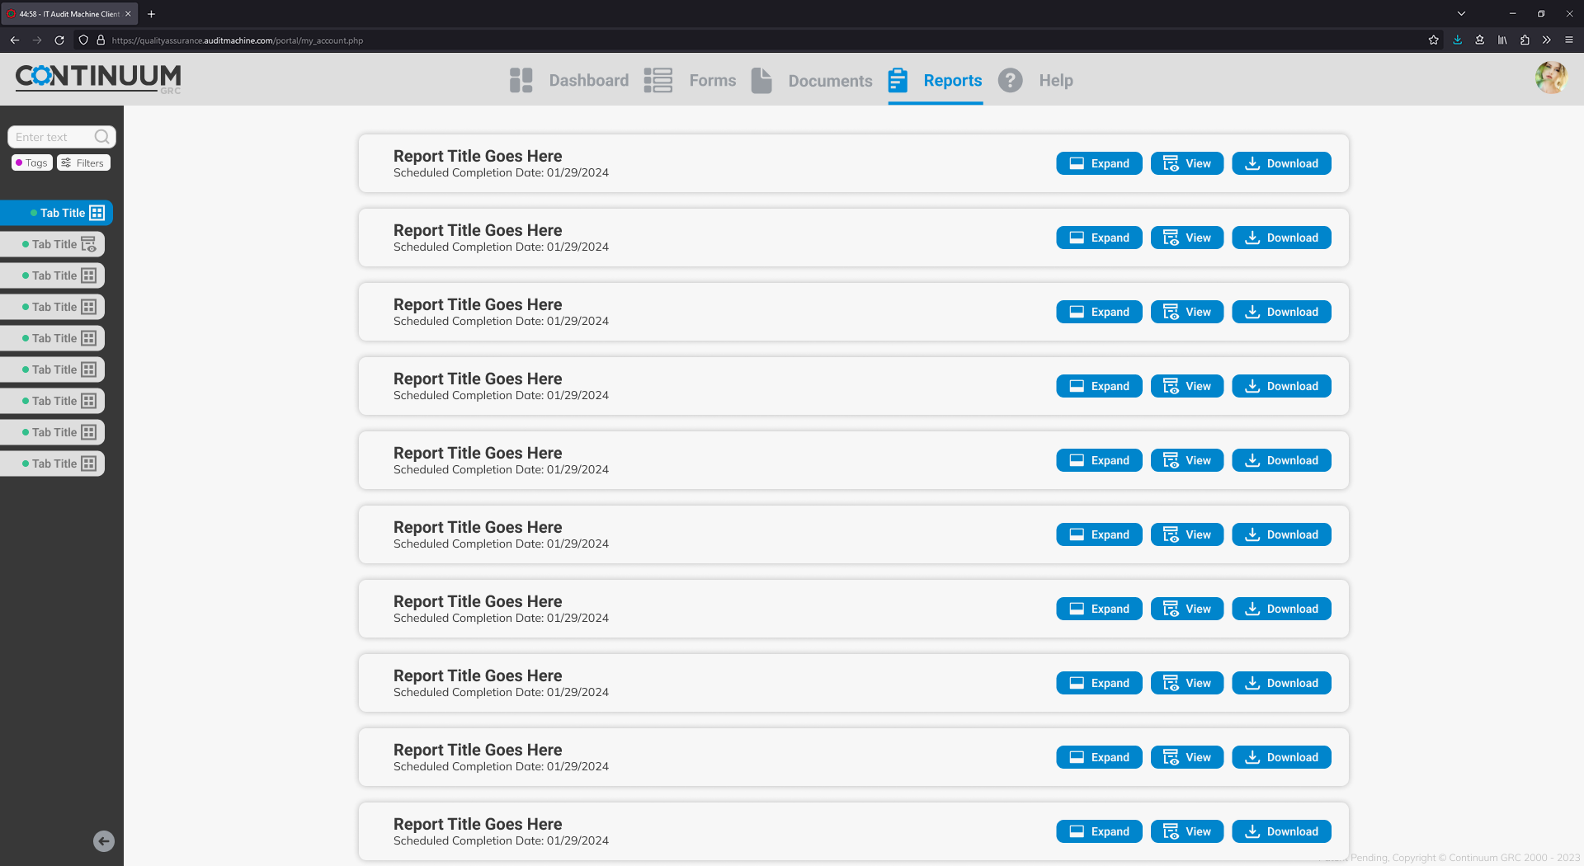Reload the page in the browser
Viewport: 1584px width, 866px height.
click(59, 40)
